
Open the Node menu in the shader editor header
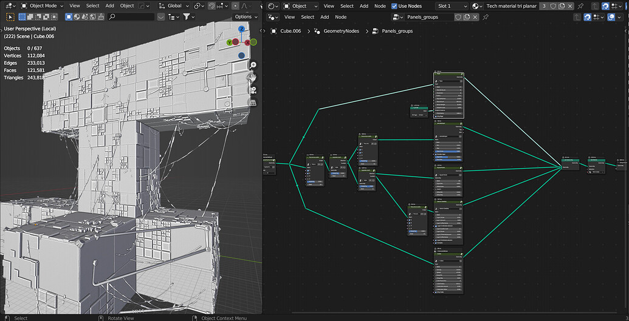pos(380,6)
